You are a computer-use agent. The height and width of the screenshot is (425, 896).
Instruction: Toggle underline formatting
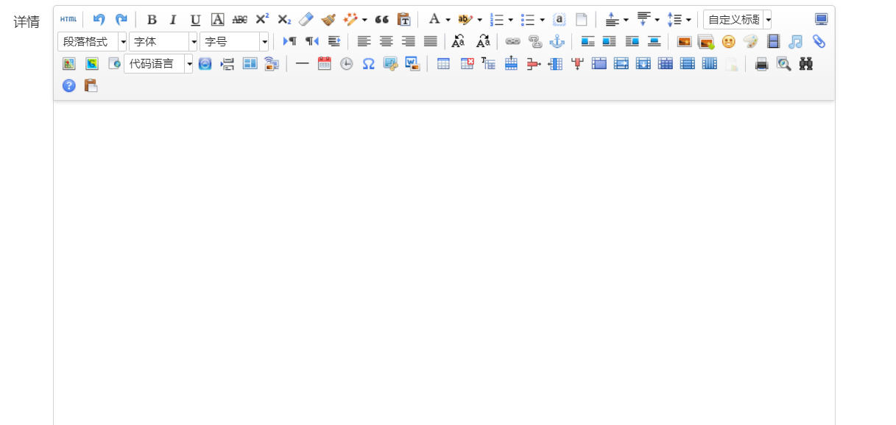[195, 20]
